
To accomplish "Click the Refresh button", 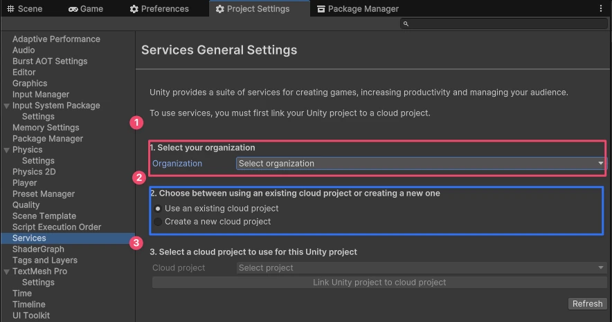I will 587,304.
